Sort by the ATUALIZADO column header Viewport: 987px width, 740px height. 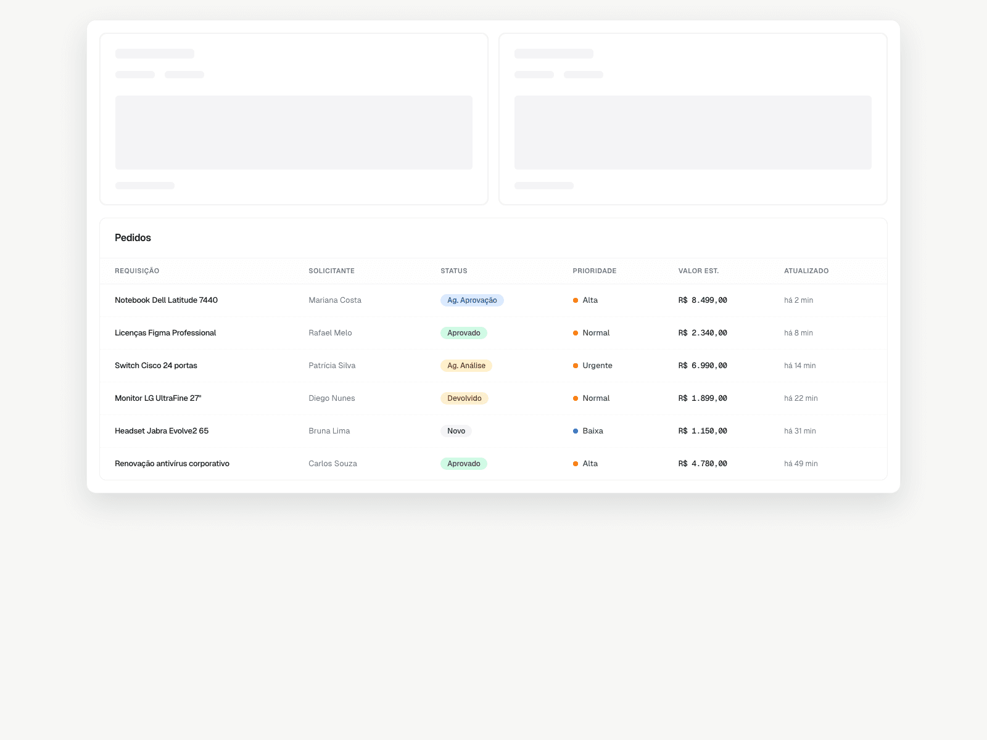(806, 271)
